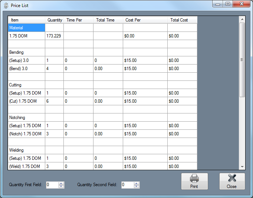Viewport: 253px width, 198px height.
Task: Maximize the Price List window
Action: (x=228, y=4)
